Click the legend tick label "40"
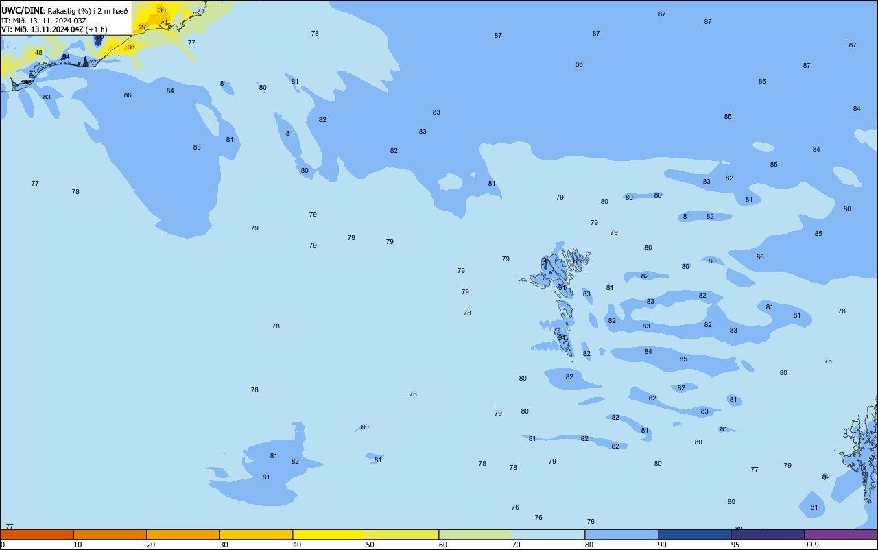878x550 pixels. click(297, 545)
